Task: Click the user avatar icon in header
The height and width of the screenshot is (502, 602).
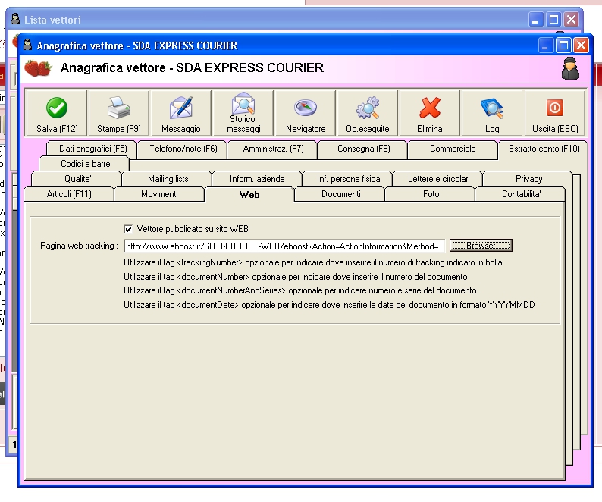Action: click(570, 68)
